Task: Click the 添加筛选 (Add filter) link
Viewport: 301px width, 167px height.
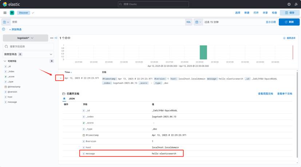Action: tap(15, 30)
